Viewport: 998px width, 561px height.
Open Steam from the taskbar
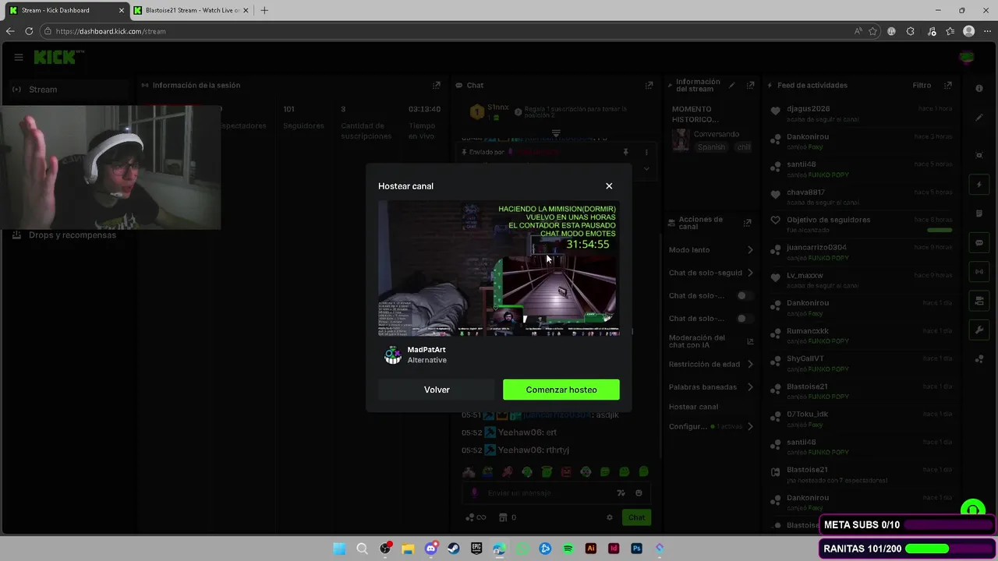[454, 549]
